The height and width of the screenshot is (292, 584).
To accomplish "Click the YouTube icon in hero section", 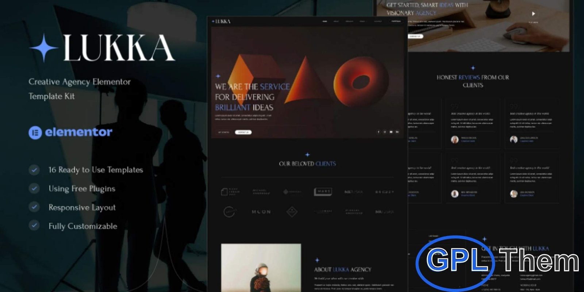I will pyautogui.click(x=391, y=132).
